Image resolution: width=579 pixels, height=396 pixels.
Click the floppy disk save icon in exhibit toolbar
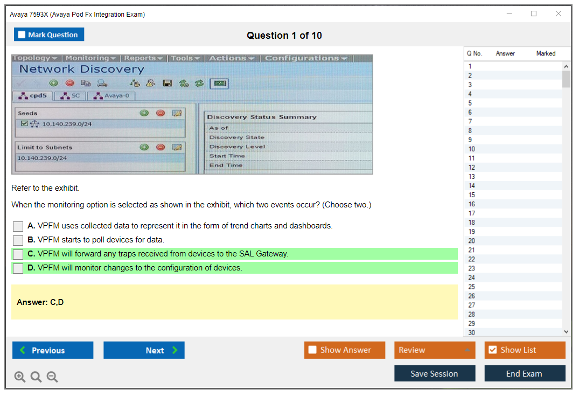tap(168, 83)
